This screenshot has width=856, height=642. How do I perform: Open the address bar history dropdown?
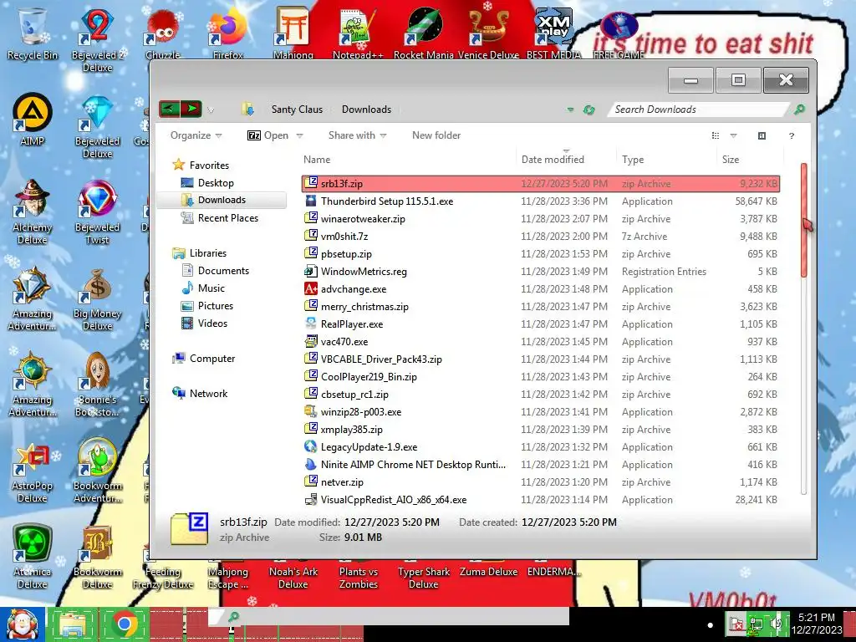click(570, 110)
